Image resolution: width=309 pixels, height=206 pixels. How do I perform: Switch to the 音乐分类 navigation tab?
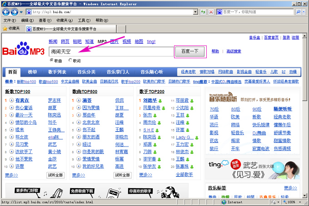tap(86, 72)
